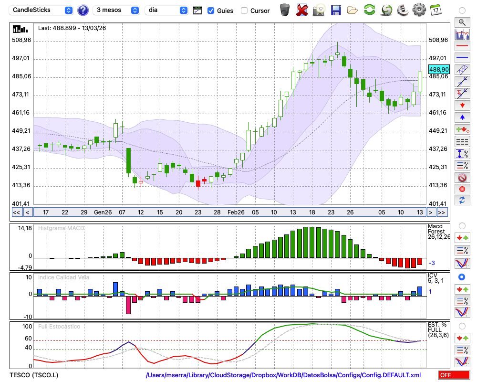Select the ICV panel radio button
477x382 pixels.
[x=462, y=277]
